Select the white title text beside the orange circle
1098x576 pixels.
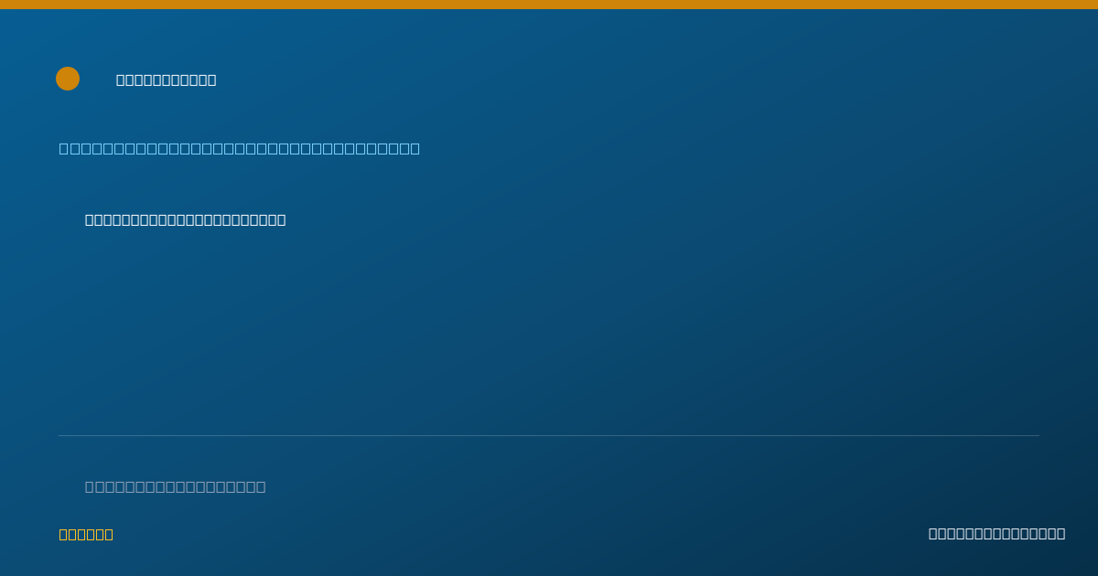click(167, 80)
